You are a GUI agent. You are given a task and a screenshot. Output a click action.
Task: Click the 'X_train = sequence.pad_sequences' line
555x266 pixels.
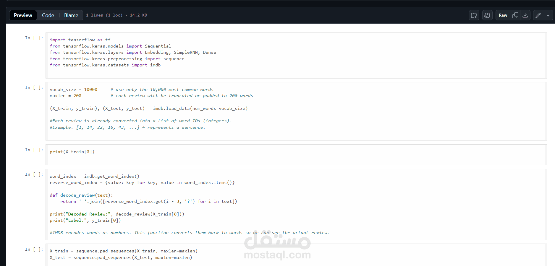click(123, 251)
